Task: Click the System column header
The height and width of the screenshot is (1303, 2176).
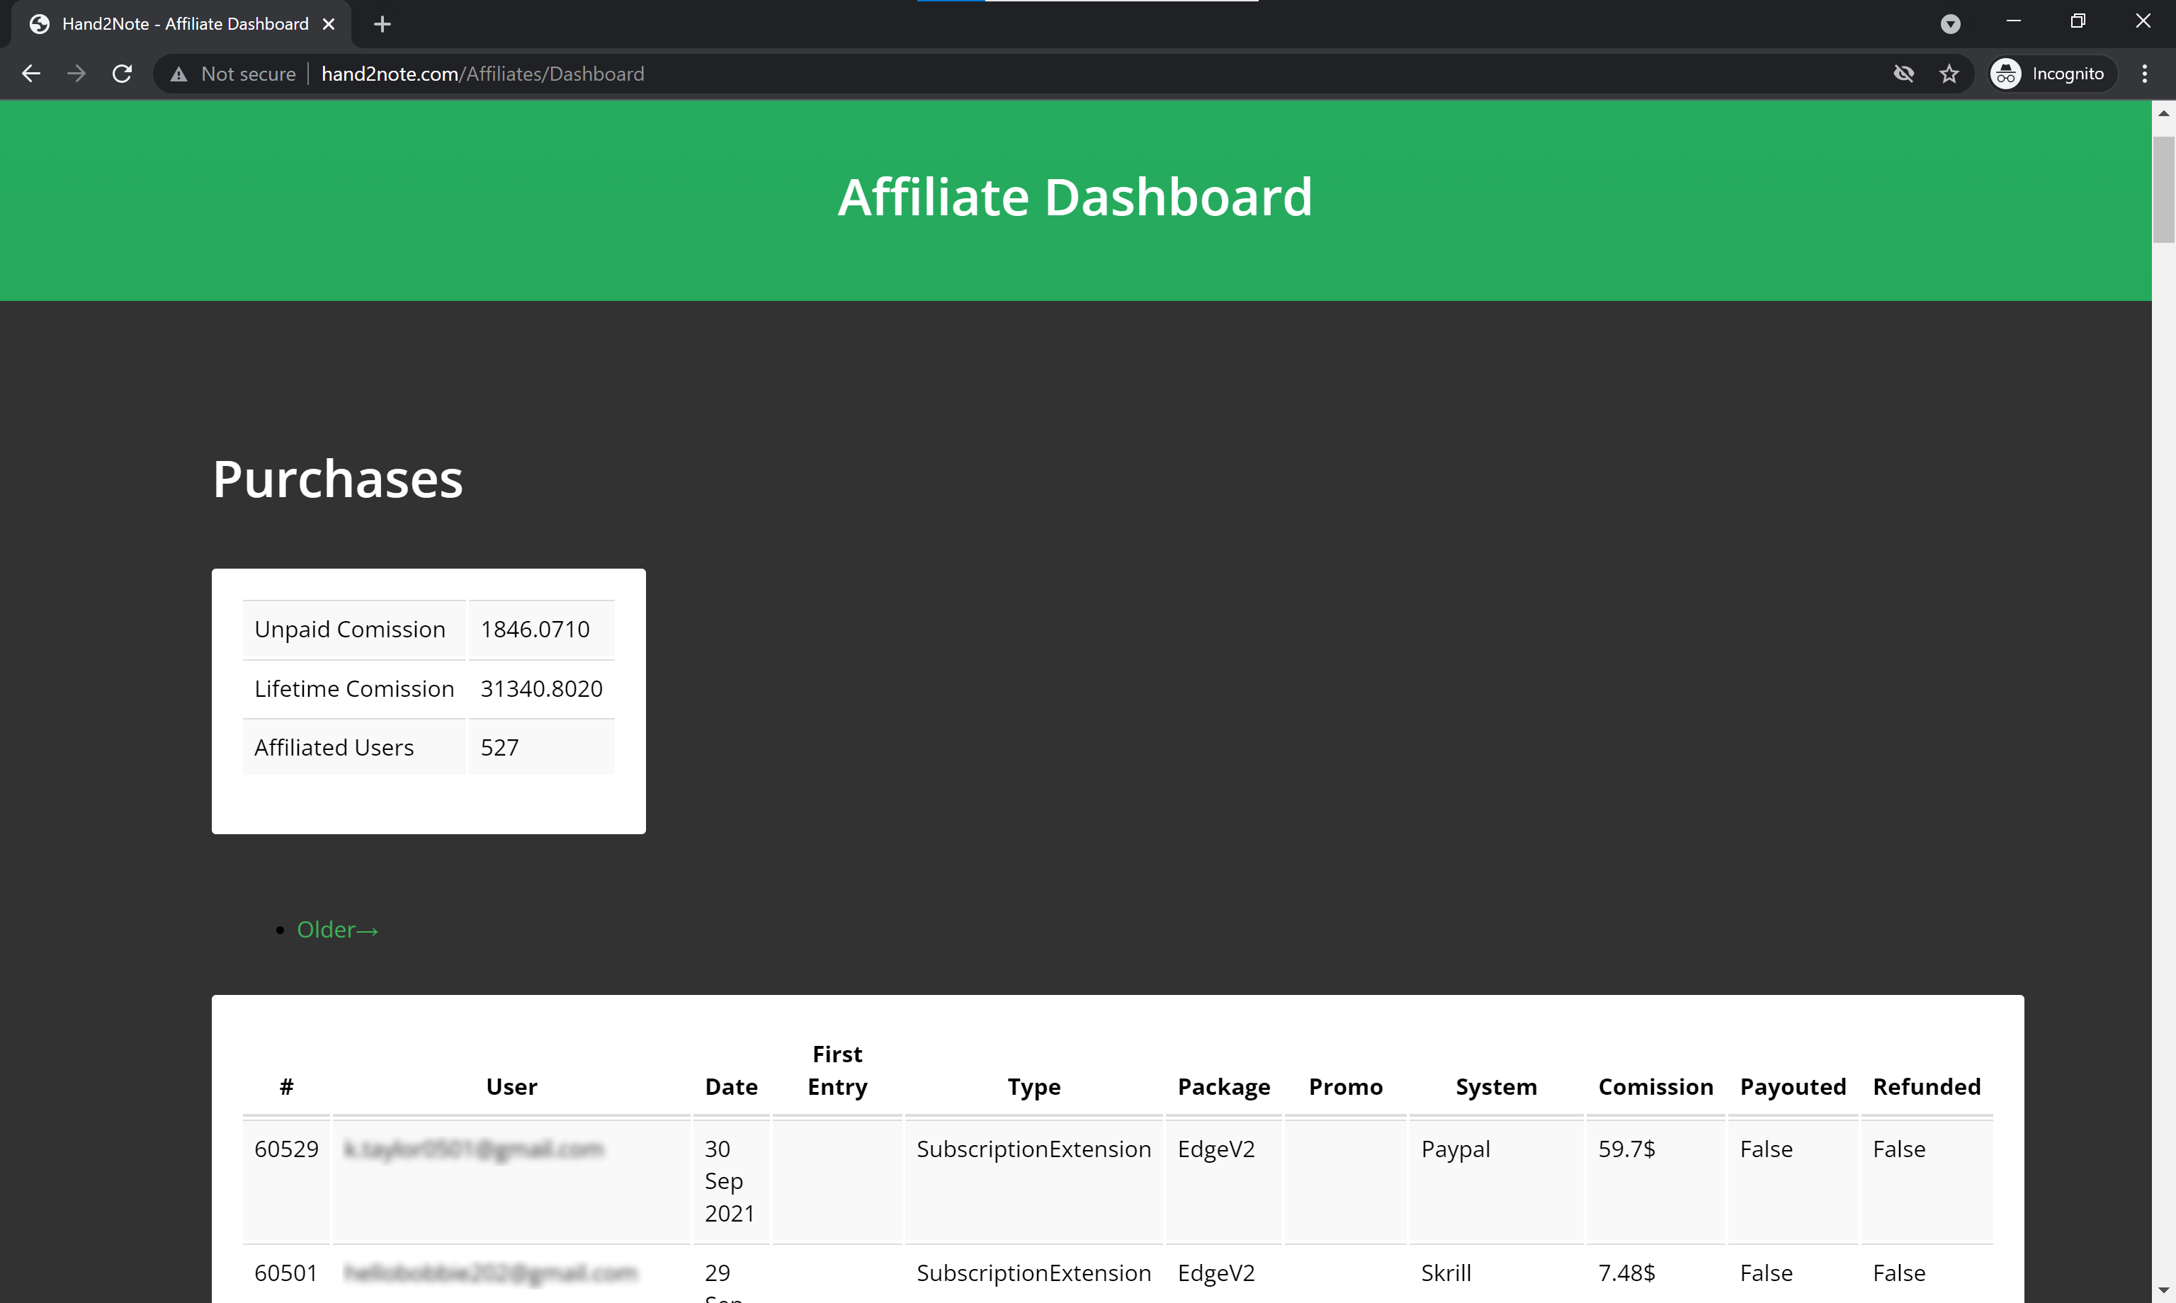Action: [x=1495, y=1087]
